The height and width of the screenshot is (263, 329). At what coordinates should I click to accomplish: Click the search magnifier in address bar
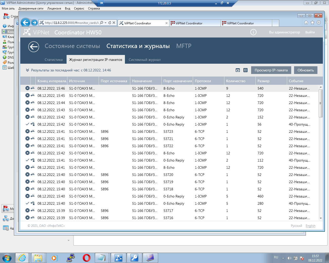tap(102, 23)
